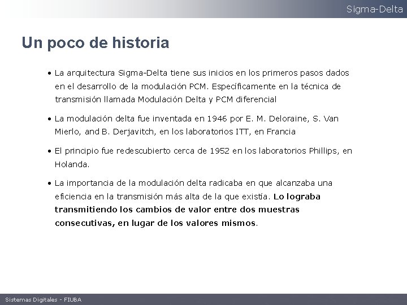Click the Sigma-Delta header label
Viewport: 407px width, 305px height.
point(375,10)
